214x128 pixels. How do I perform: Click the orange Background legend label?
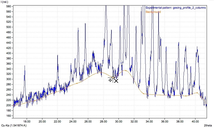point(153,12)
